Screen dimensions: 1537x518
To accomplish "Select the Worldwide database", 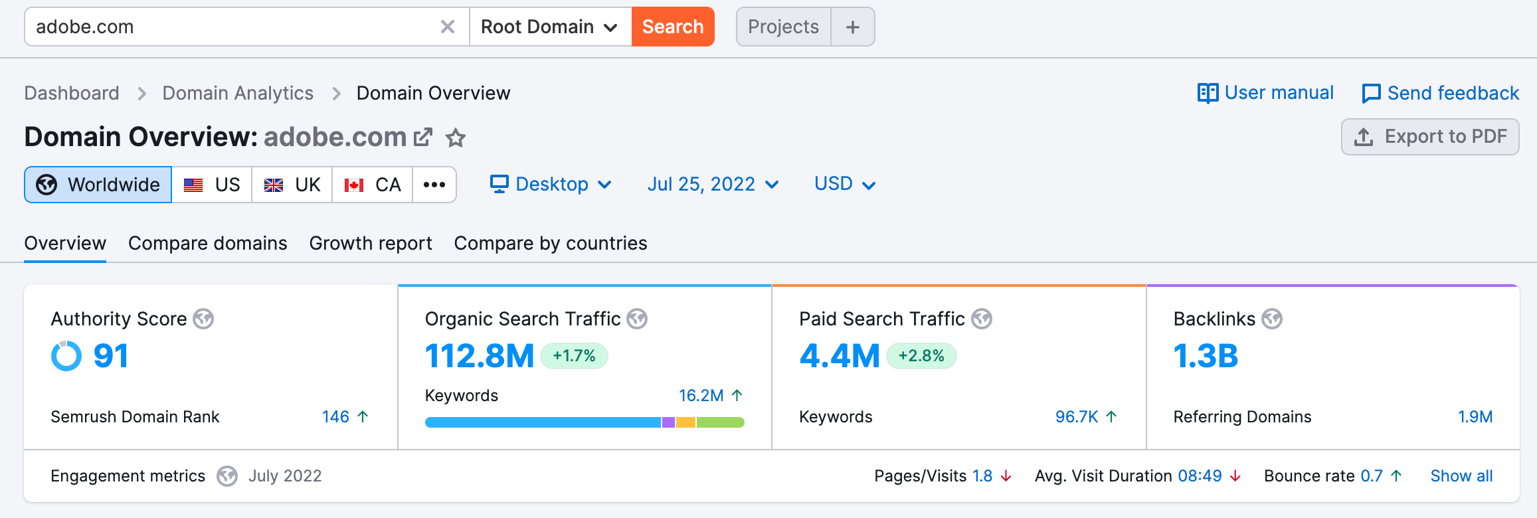I will (98, 185).
